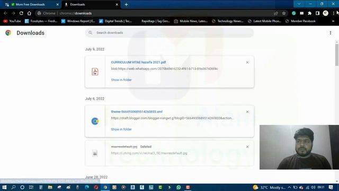The width and height of the screenshot is (339, 191).
Task: Open the Digital Trends bookmark
Action: tap(115, 21)
